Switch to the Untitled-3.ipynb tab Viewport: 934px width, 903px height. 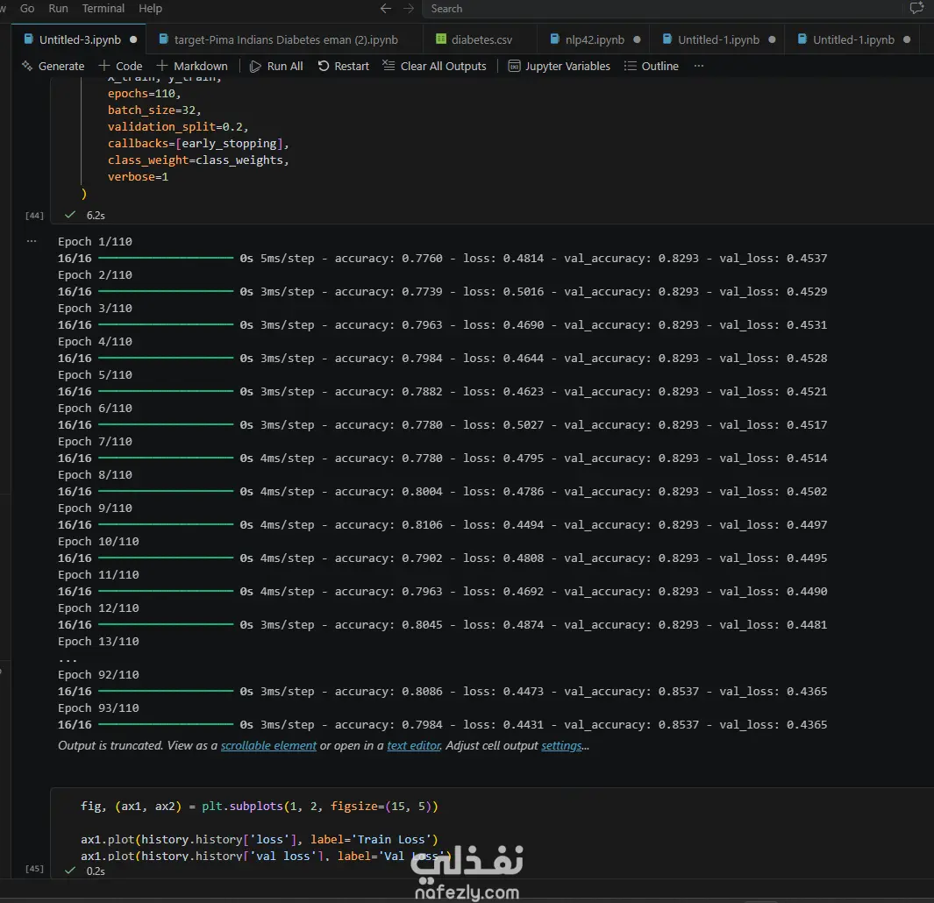coord(80,39)
